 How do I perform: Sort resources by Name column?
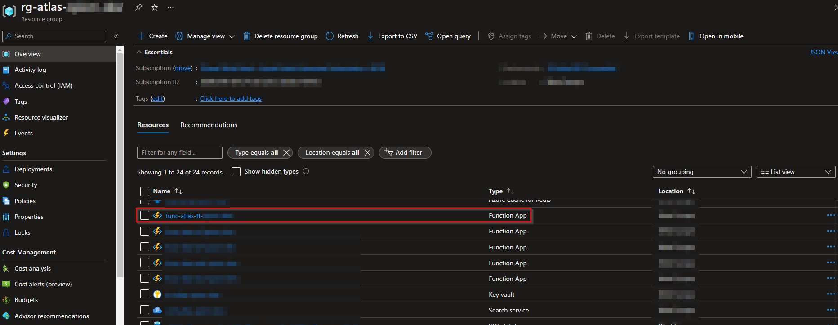167,191
